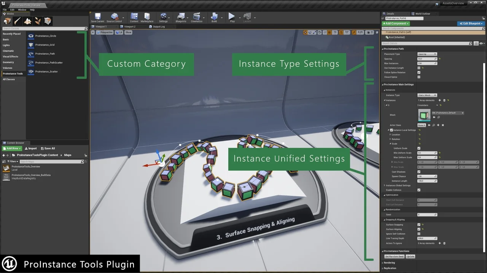This screenshot has width=487, height=273.
Task: Disable Surface Snapping
Action: (x=419, y=224)
